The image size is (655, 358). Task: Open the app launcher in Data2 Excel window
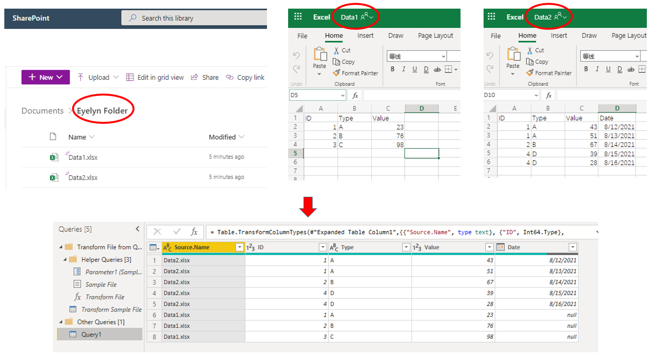(x=492, y=17)
